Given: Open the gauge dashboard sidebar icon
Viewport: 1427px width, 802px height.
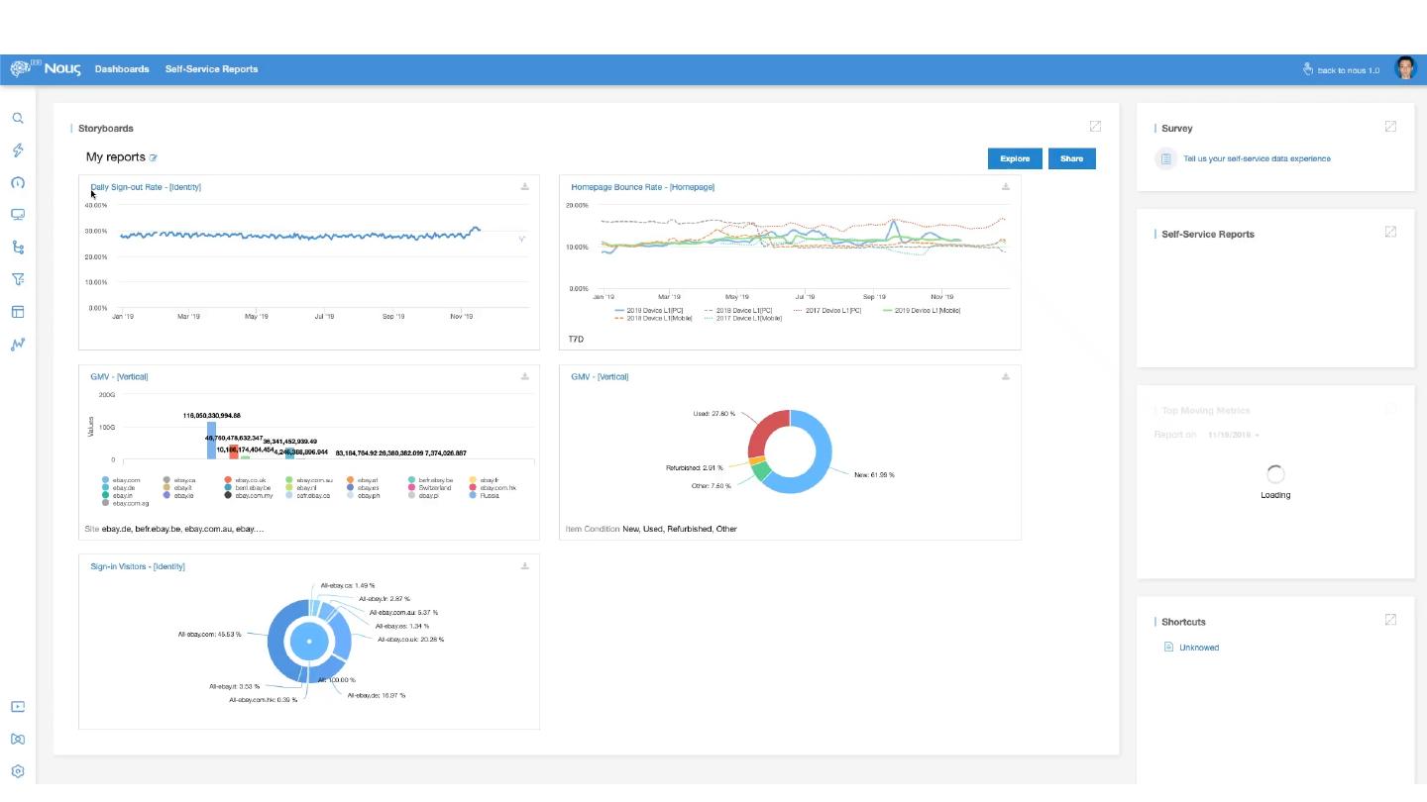Looking at the screenshot, I should click(18, 183).
